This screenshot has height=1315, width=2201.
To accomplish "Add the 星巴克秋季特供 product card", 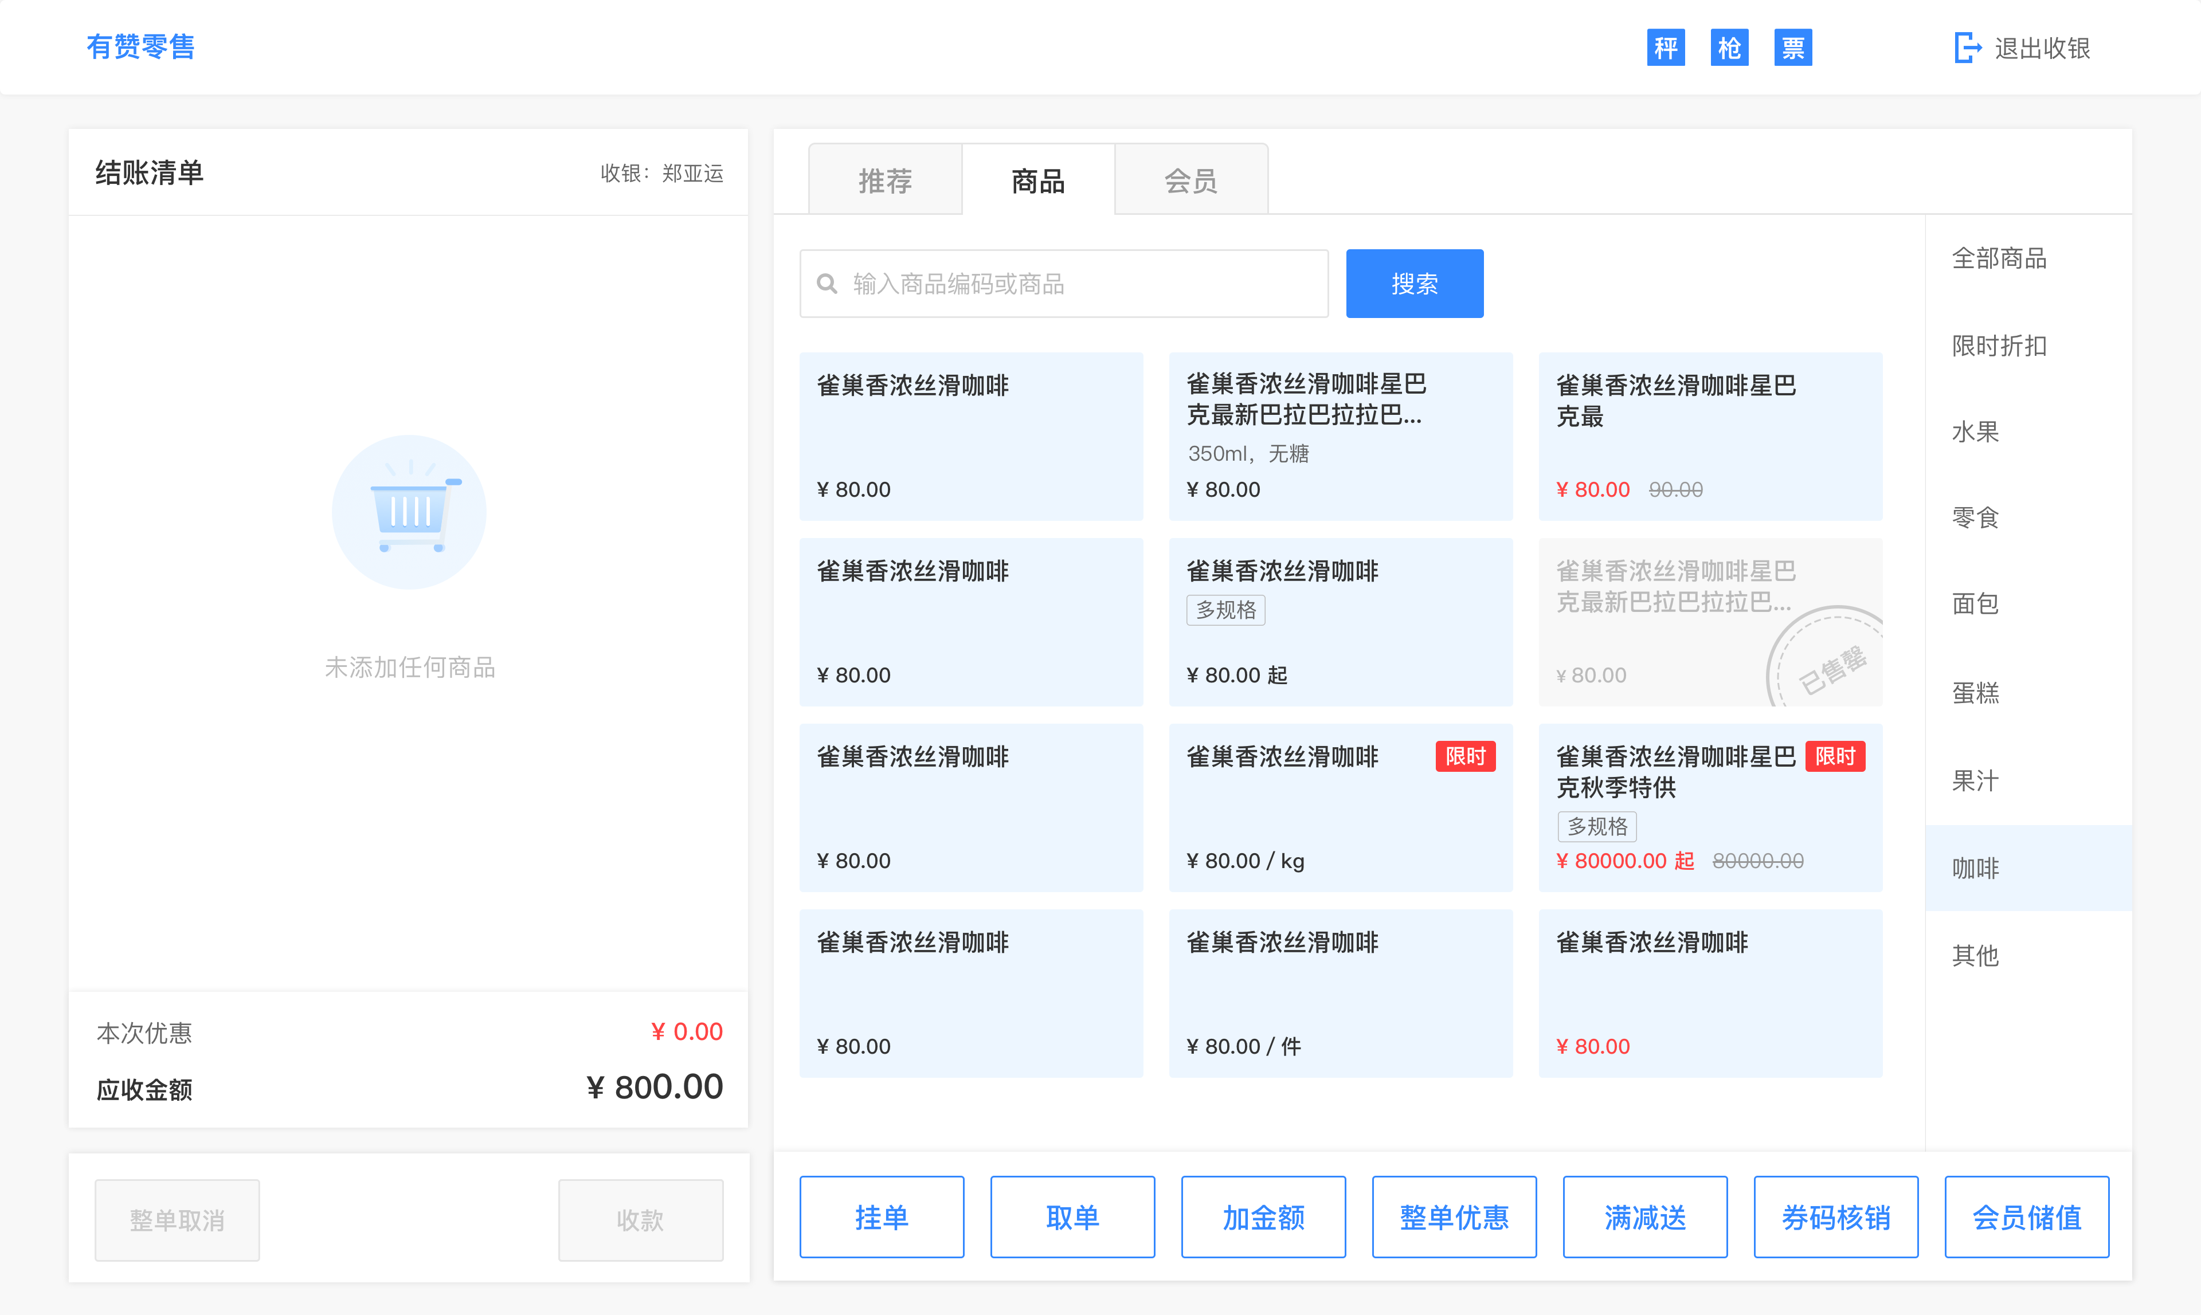I will pos(1710,807).
